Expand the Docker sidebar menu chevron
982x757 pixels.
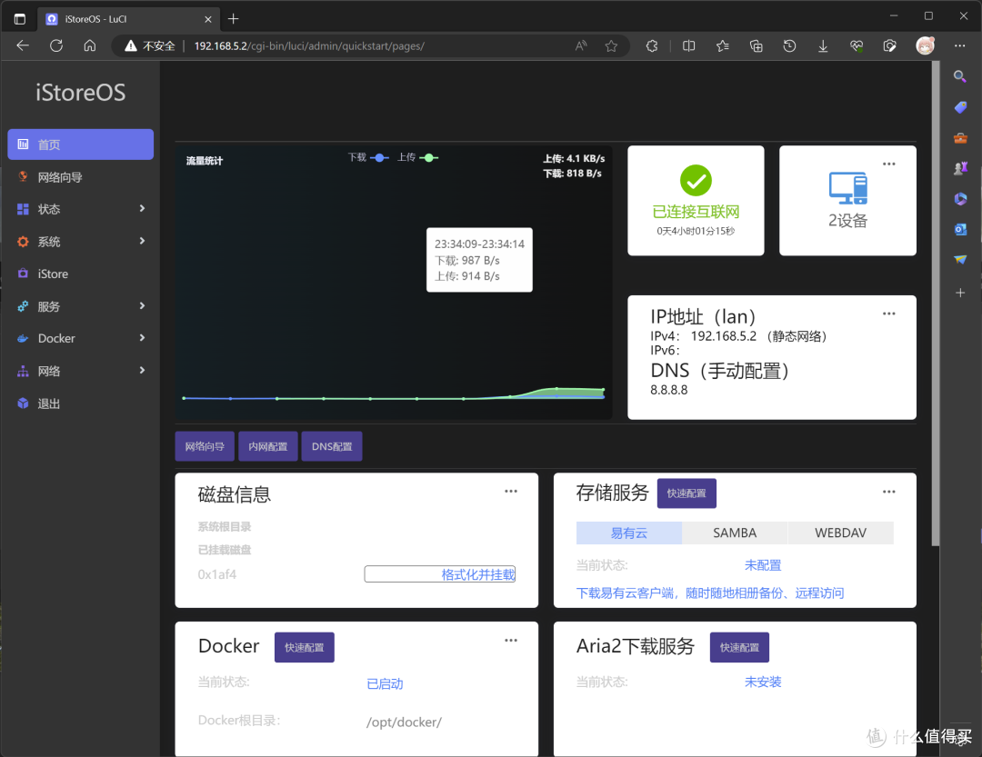tap(142, 338)
